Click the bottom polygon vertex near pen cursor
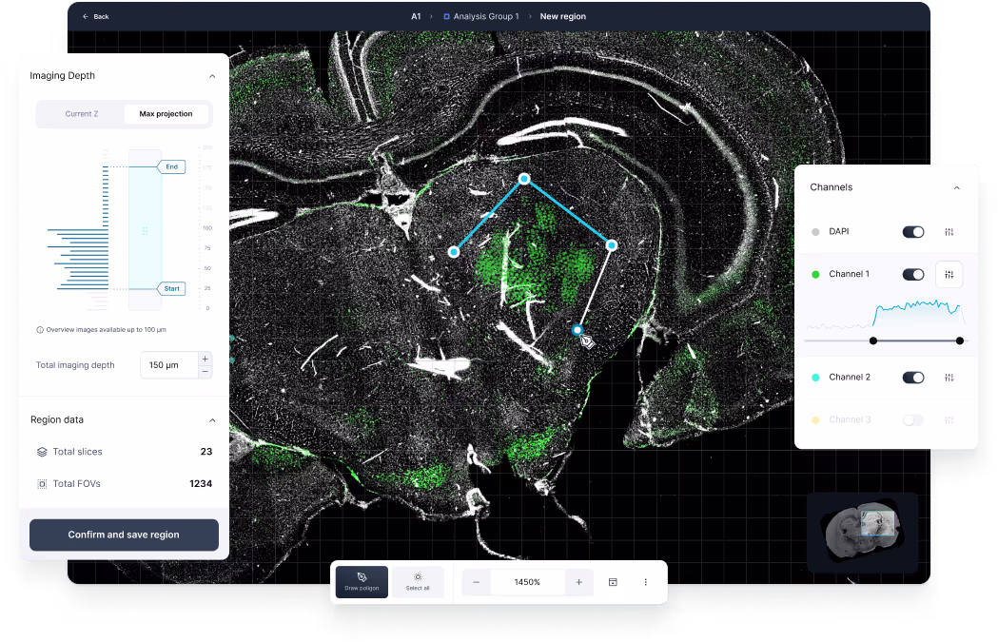998x642 pixels. 577,330
